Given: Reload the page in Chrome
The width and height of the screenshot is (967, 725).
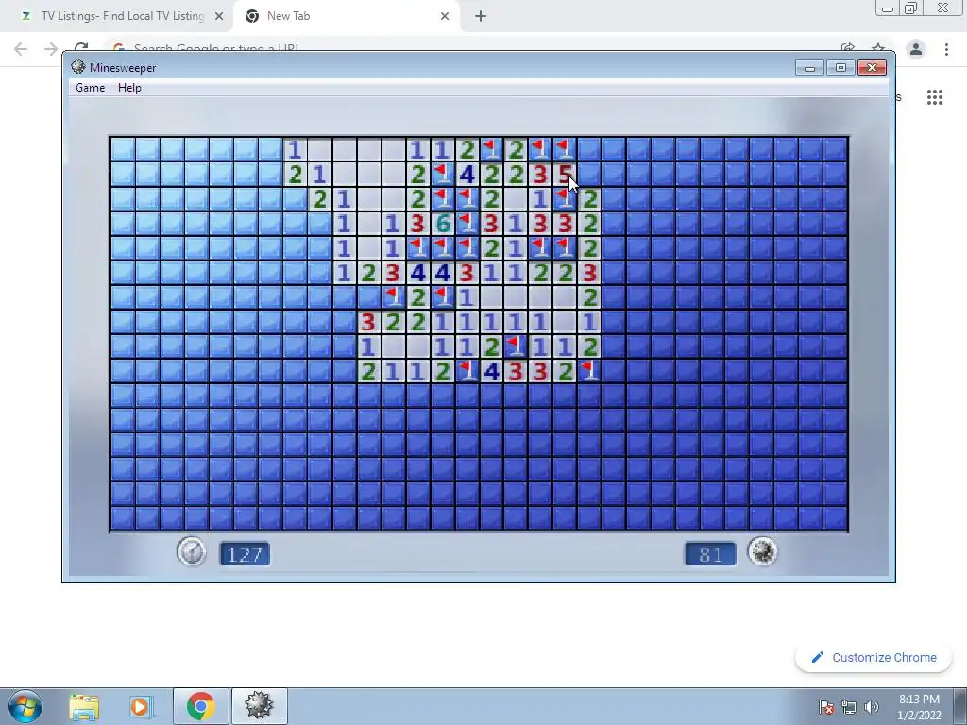Looking at the screenshot, I should [x=81, y=47].
